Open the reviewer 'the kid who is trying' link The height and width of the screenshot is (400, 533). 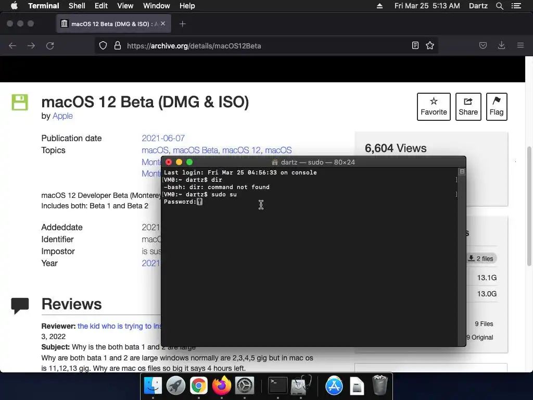pos(119,326)
